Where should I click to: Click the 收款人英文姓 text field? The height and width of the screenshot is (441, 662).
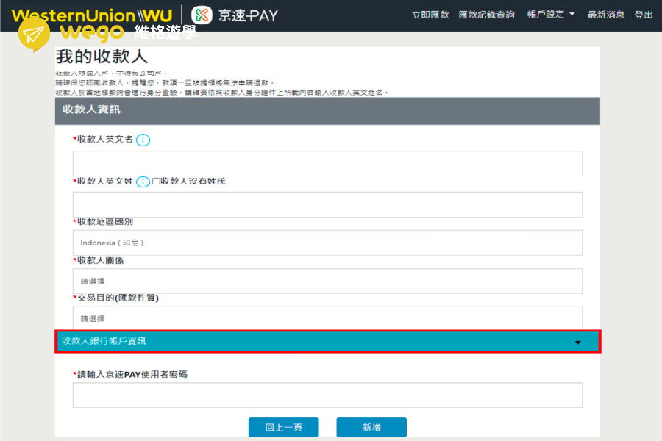coord(327,204)
